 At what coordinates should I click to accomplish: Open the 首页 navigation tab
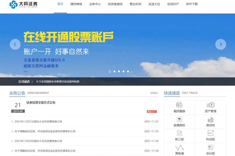[60, 4]
